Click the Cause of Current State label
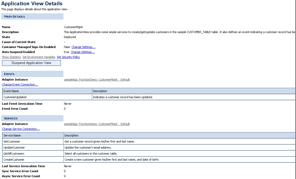Screen dimensions: 296x179 (x=19, y=42)
